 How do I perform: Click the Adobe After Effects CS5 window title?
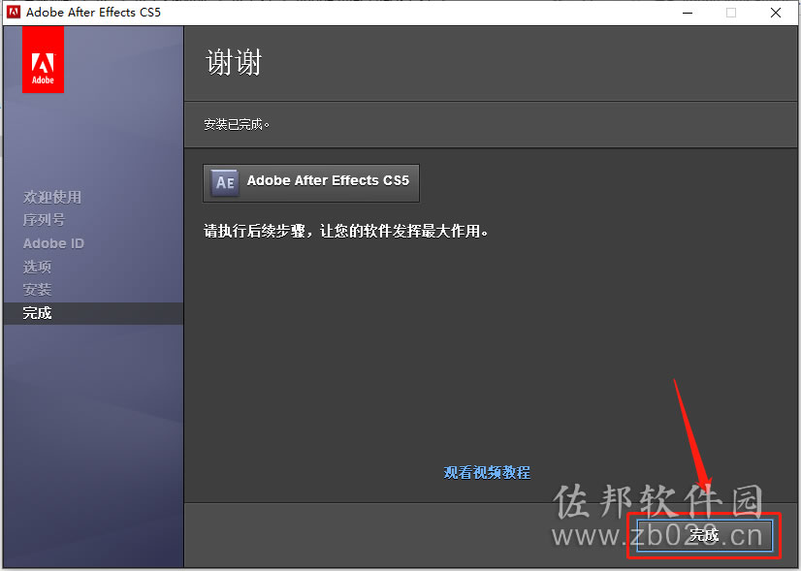coord(93,13)
